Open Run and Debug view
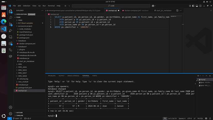The height and width of the screenshot is (120, 213). tap(10, 31)
